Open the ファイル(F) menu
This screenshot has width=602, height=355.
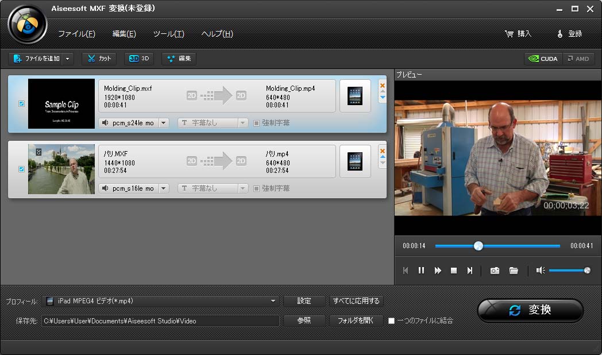click(x=76, y=34)
